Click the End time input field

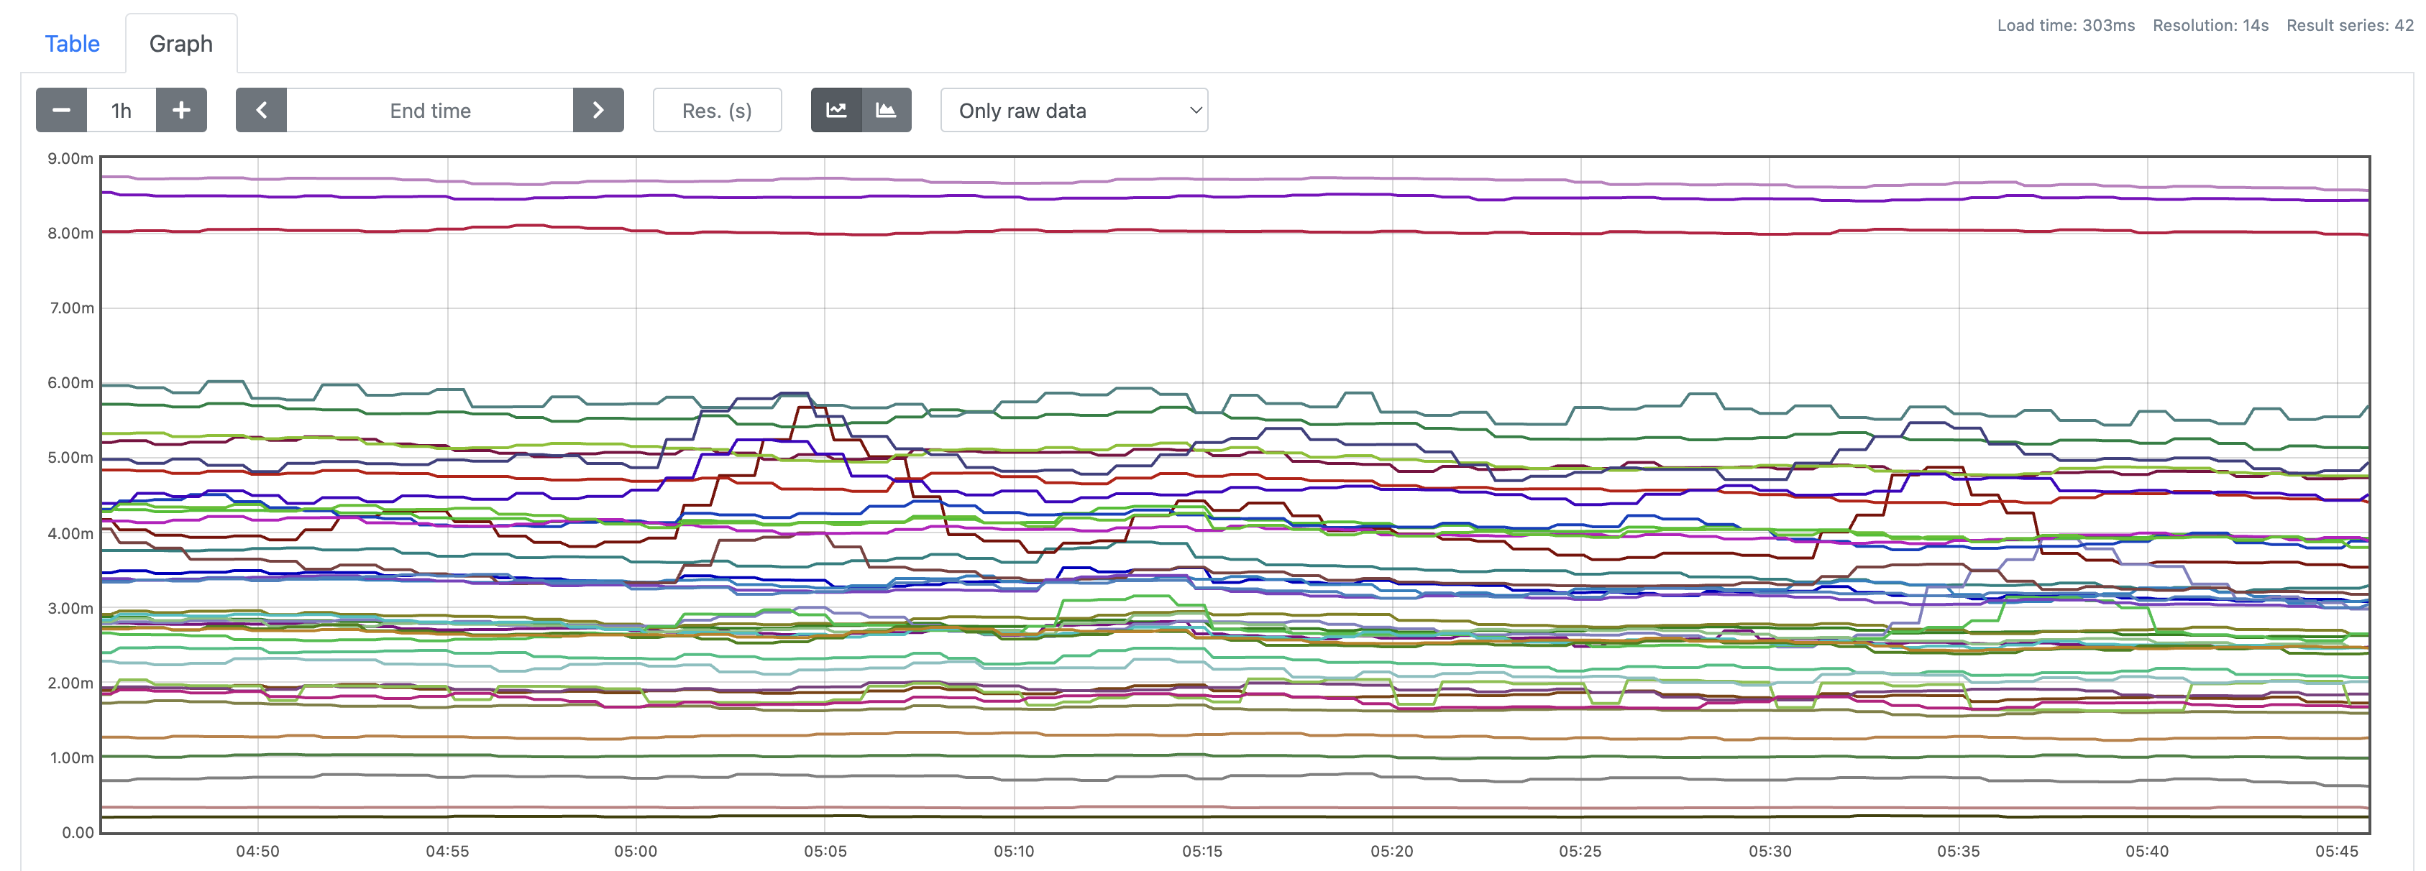click(429, 110)
